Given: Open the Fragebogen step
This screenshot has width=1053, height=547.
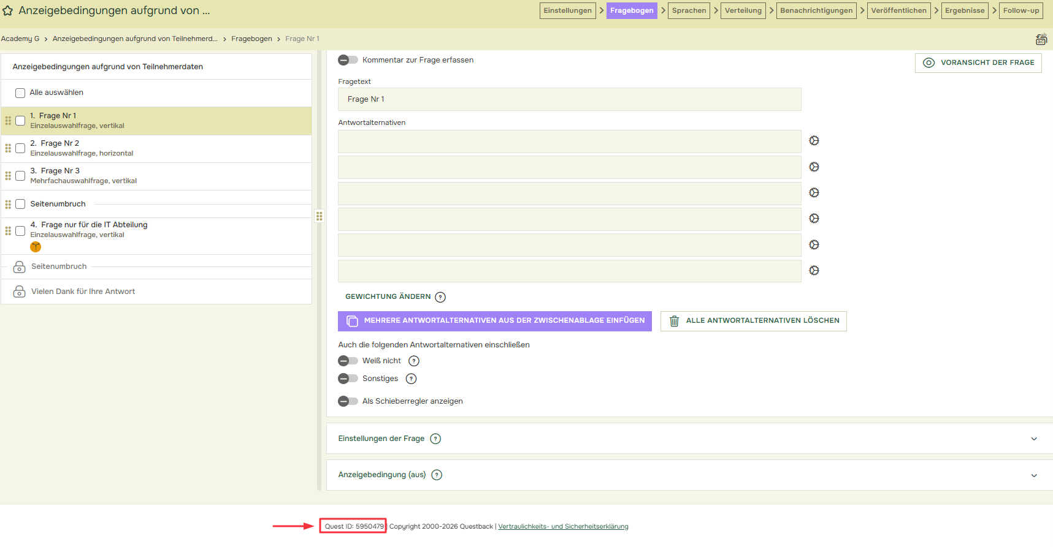Looking at the screenshot, I should 632,10.
